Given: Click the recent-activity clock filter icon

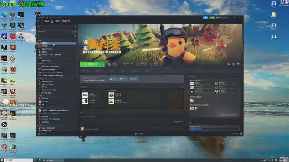Looking at the screenshot, I should tap(73, 32).
